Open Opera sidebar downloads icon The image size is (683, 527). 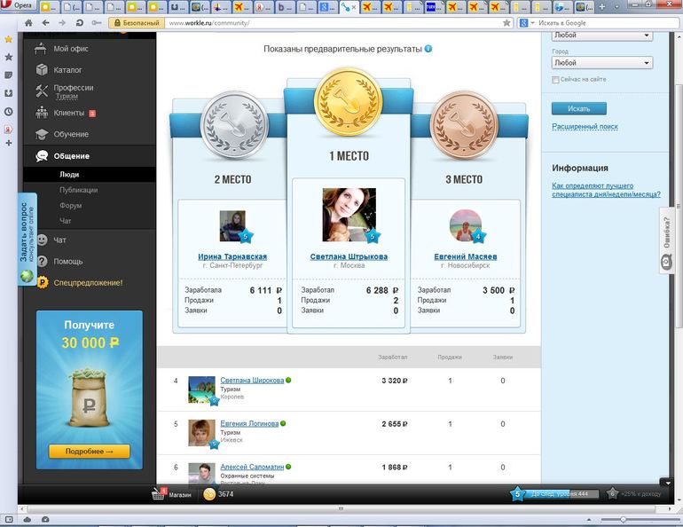pos(8,93)
